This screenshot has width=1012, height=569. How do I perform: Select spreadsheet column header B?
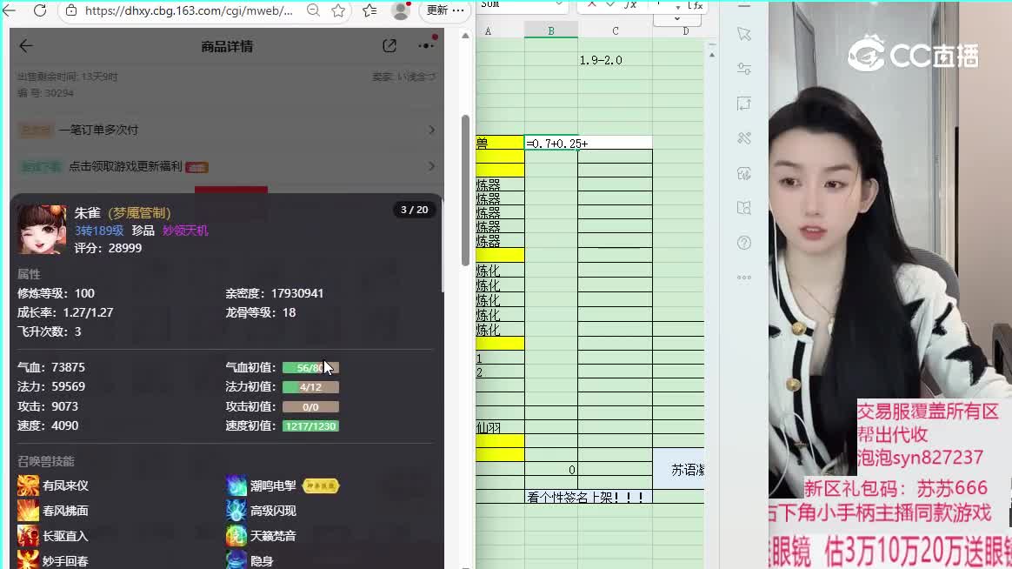[x=550, y=30]
